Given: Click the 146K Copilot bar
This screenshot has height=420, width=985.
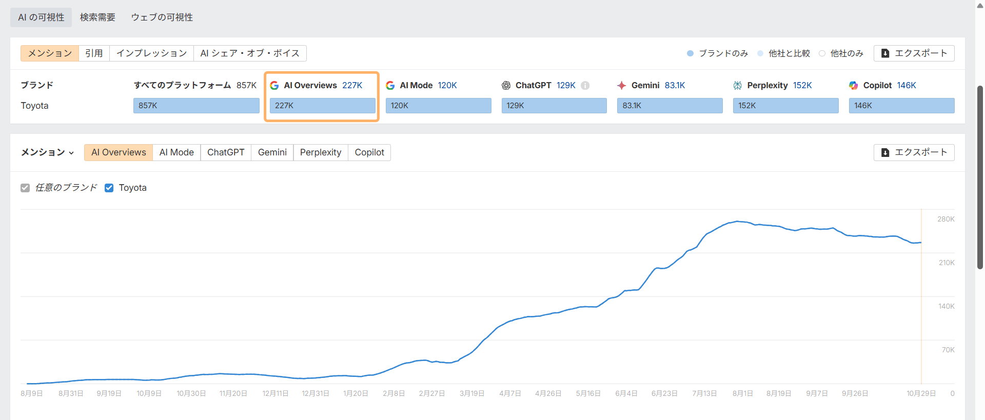Looking at the screenshot, I should point(902,106).
